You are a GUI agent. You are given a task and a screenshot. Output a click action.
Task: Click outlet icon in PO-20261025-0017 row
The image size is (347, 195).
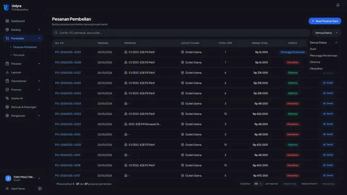pos(182,175)
